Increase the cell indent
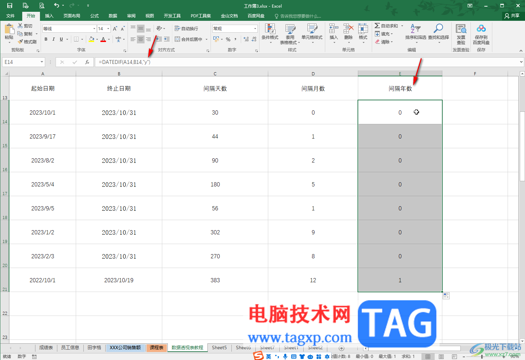The width and height of the screenshot is (525, 360). click(167, 39)
